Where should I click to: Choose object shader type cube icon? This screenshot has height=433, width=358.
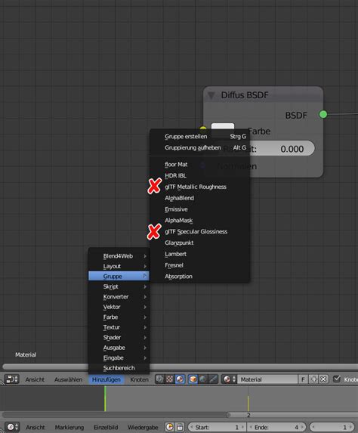[x=193, y=379]
